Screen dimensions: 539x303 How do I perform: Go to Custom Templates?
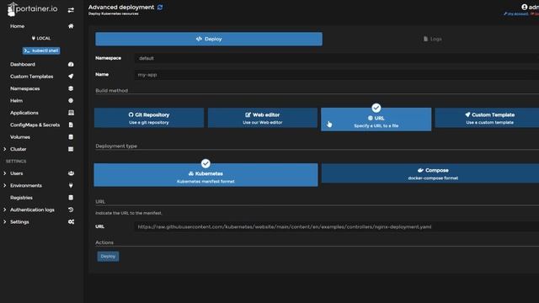coord(32,77)
